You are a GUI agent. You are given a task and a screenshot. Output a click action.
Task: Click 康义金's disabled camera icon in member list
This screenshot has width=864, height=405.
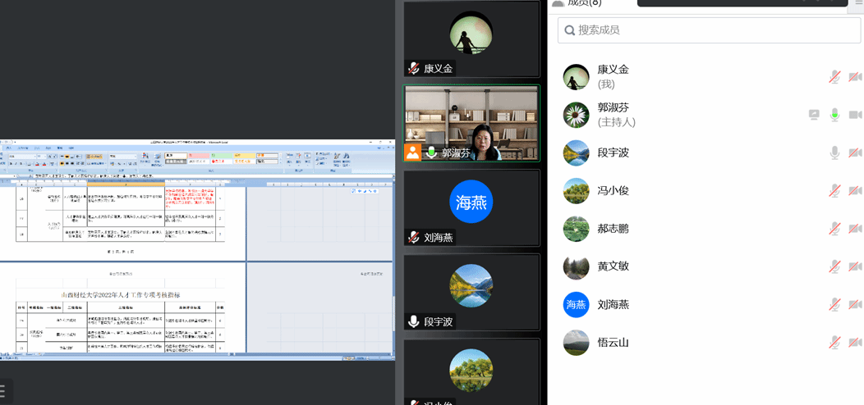pos(855,77)
